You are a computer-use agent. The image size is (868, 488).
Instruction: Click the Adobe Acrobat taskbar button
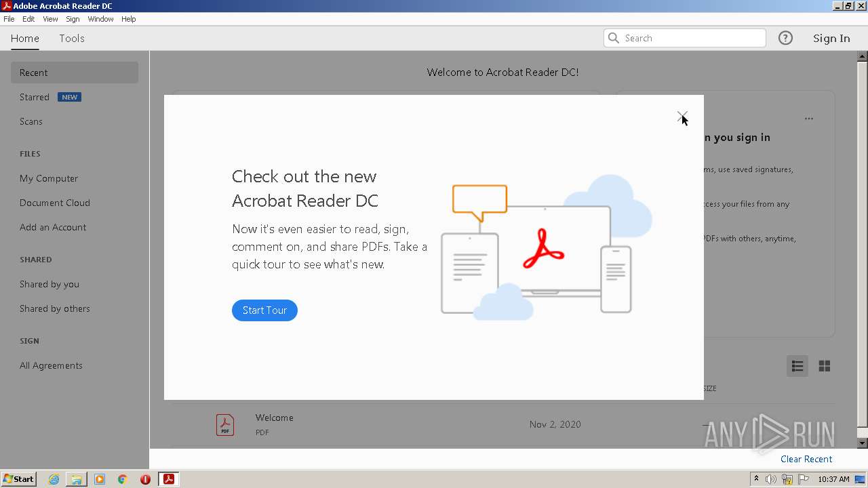point(168,479)
